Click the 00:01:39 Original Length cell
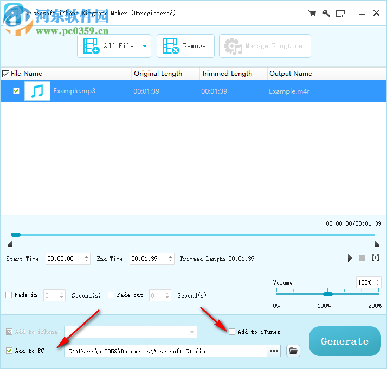 pyautogui.click(x=146, y=91)
